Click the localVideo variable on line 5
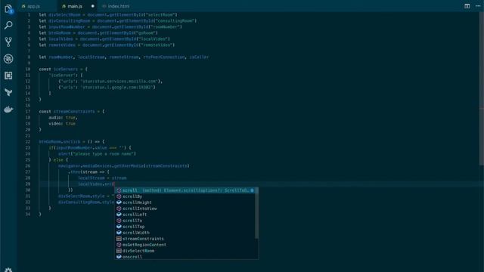 coord(60,39)
